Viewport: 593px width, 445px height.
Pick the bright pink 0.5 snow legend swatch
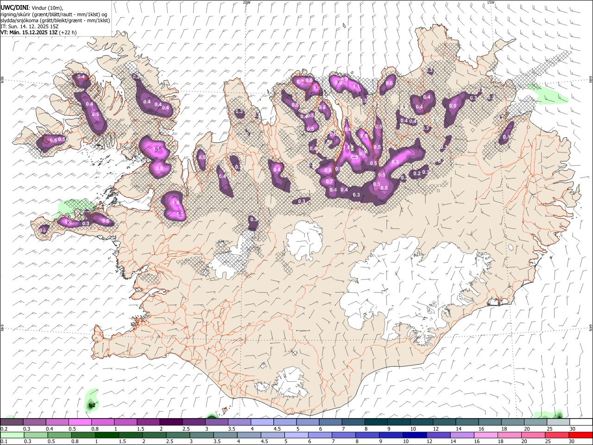(x=80, y=422)
